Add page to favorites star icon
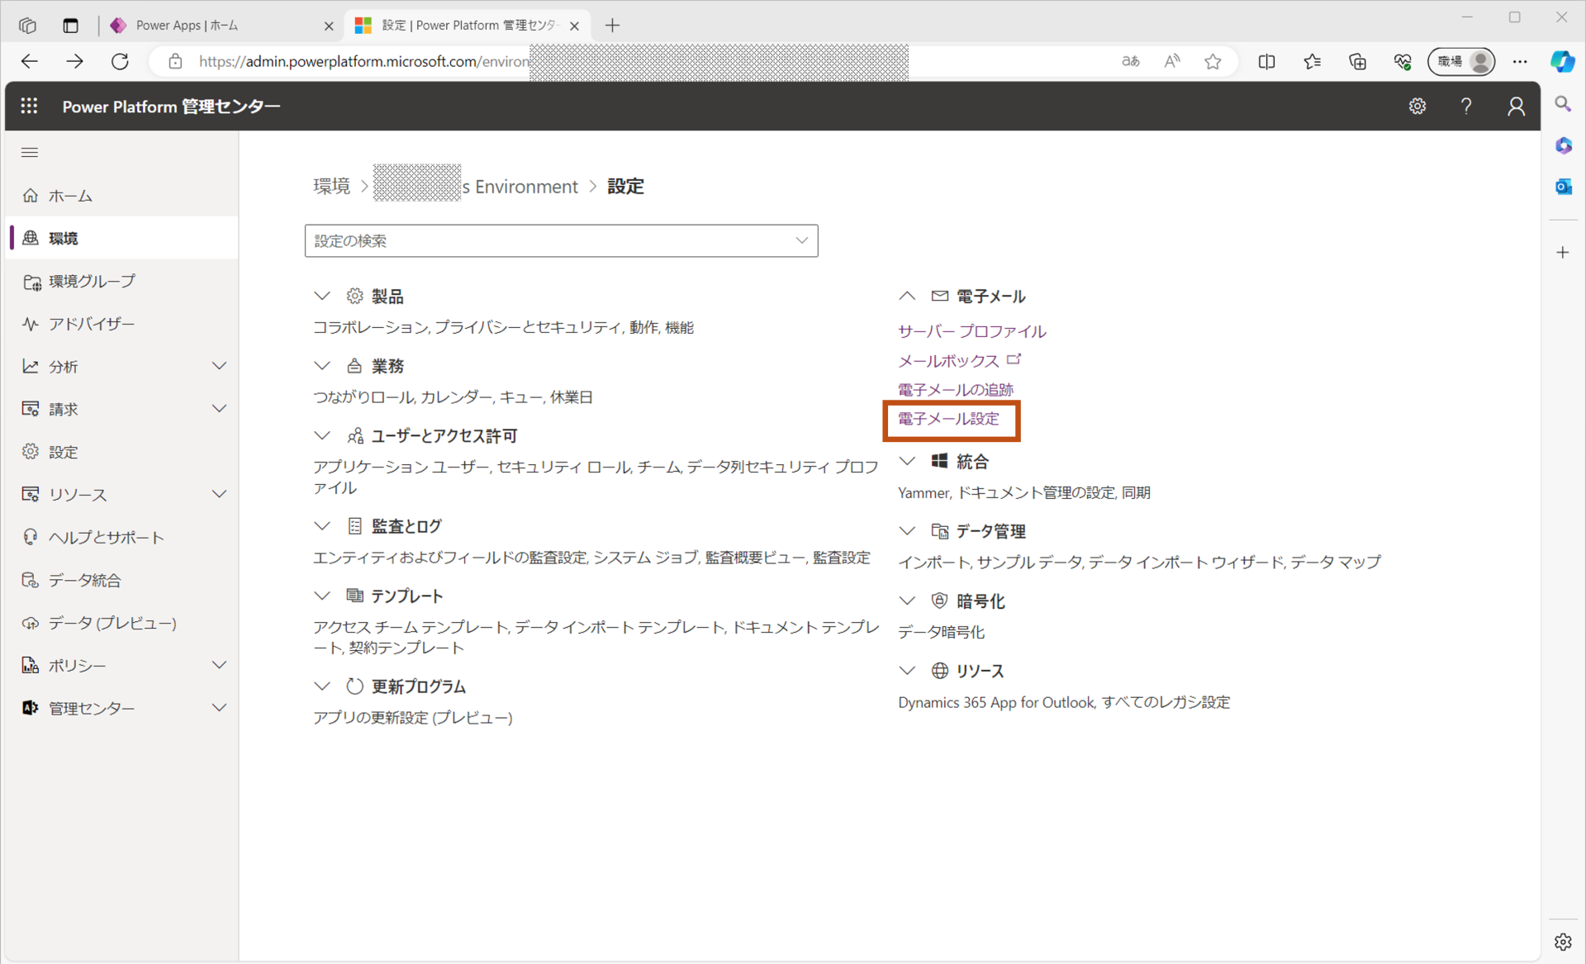This screenshot has height=964, width=1586. coord(1213,61)
